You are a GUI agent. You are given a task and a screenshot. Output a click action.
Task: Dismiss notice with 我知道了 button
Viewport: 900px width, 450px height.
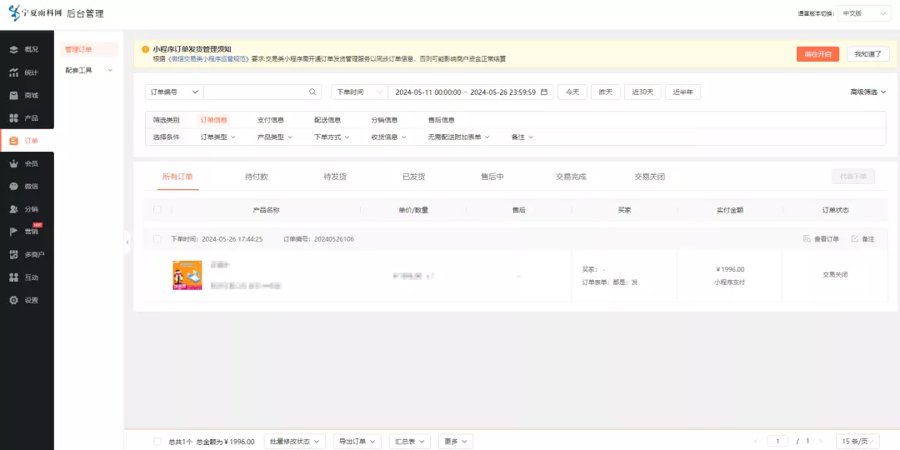tap(867, 54)
